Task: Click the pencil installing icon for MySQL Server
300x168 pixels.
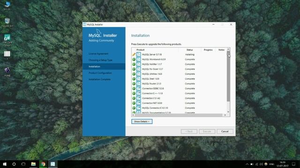Action: point(134,55)
